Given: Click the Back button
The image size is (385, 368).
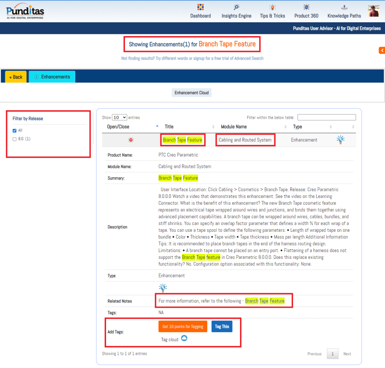Looking at the screenshot, I should pyautogui.click(x=16, y=77).
